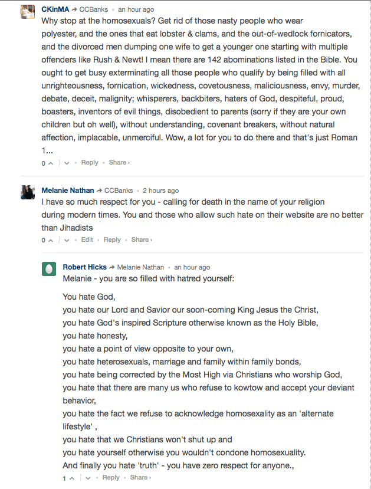
Task: Expand Share options on Robert Hicks's comment
Action: click(140, 477)
